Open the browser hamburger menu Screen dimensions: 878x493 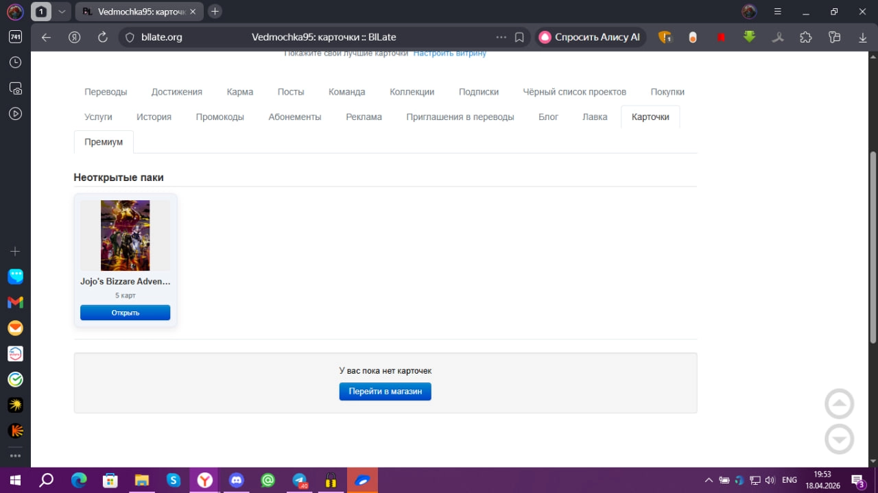tap(778, 12)
